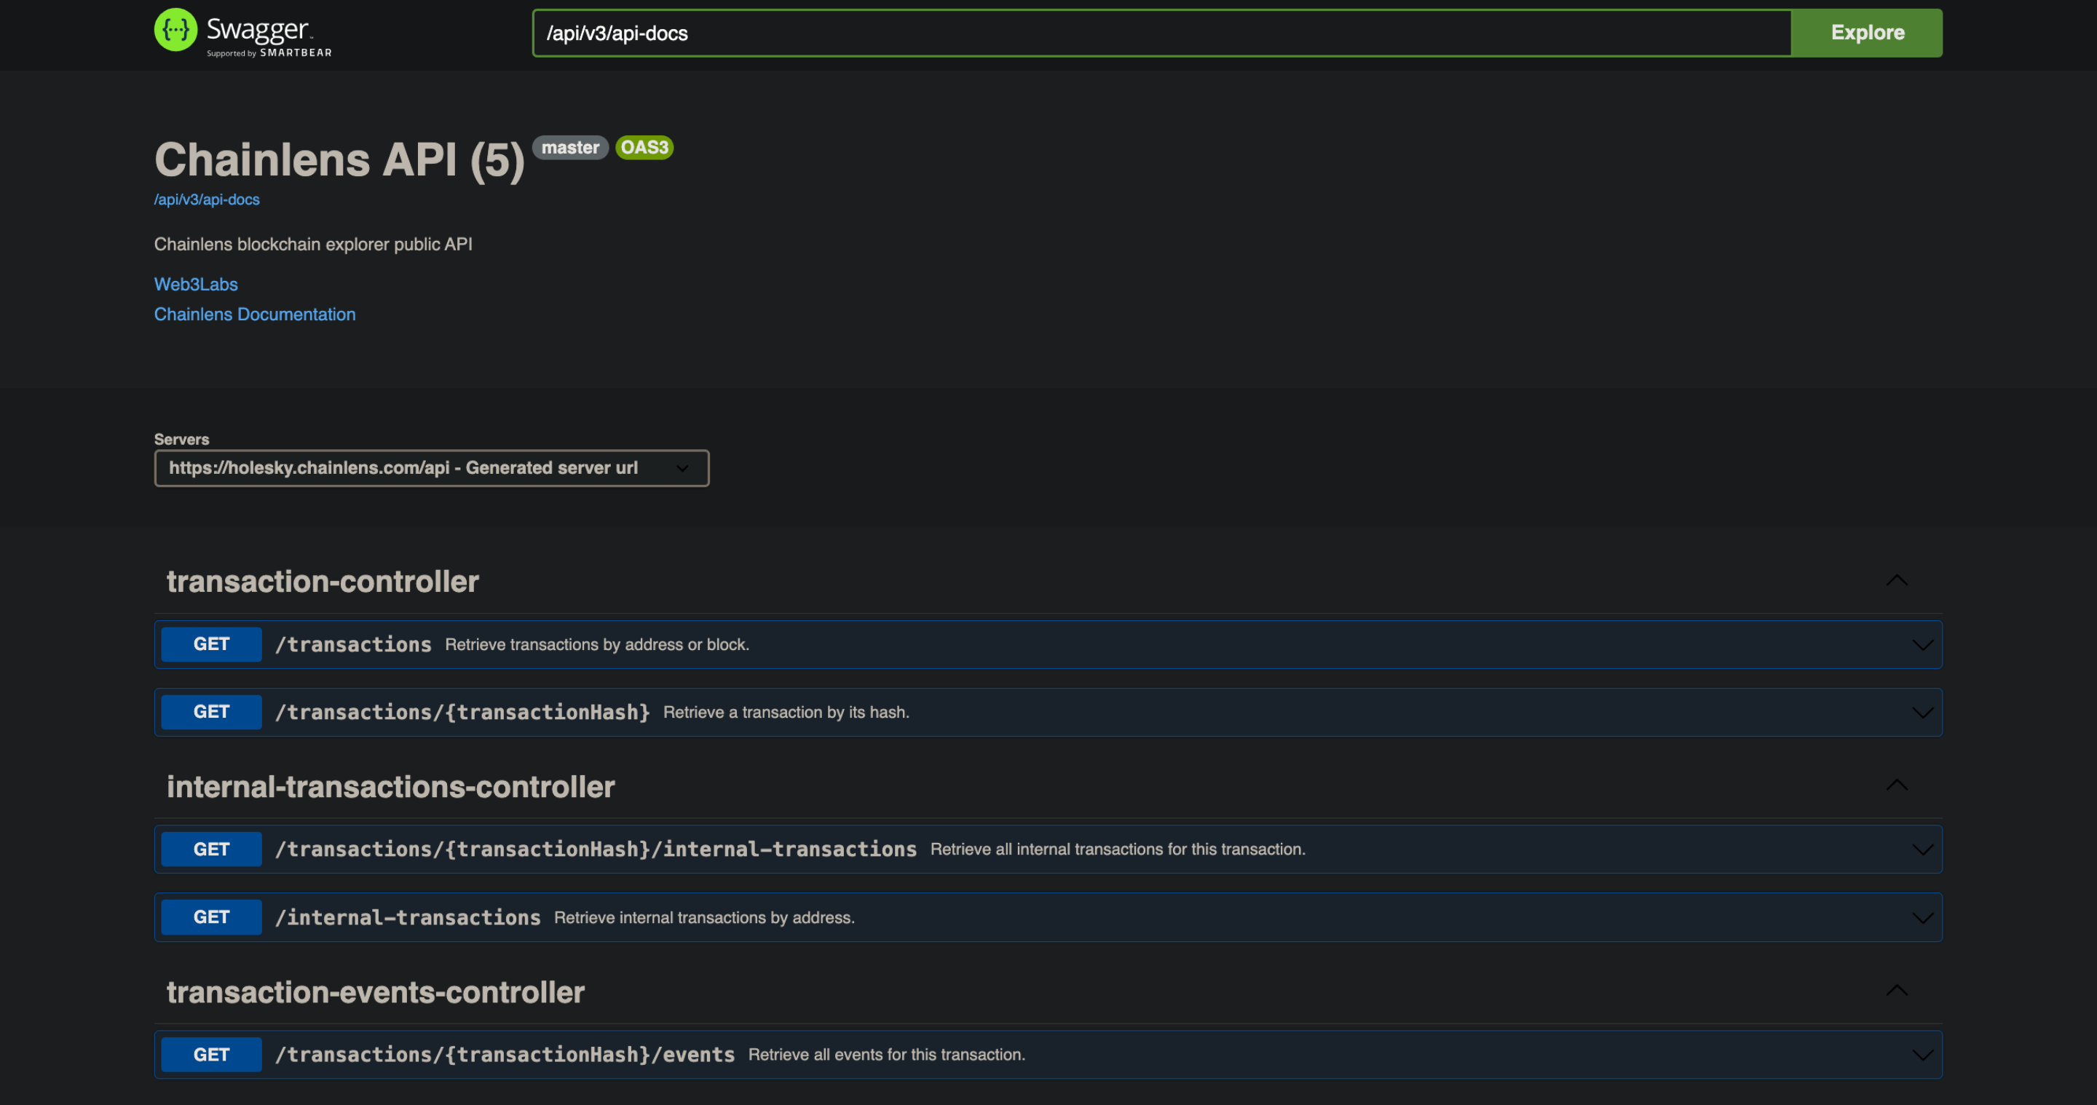This screenshot has height=1105, width=2097.
Task: Expand chevron for /transactions/{transactionHash}/events
Action: tap(1922, 1056)
